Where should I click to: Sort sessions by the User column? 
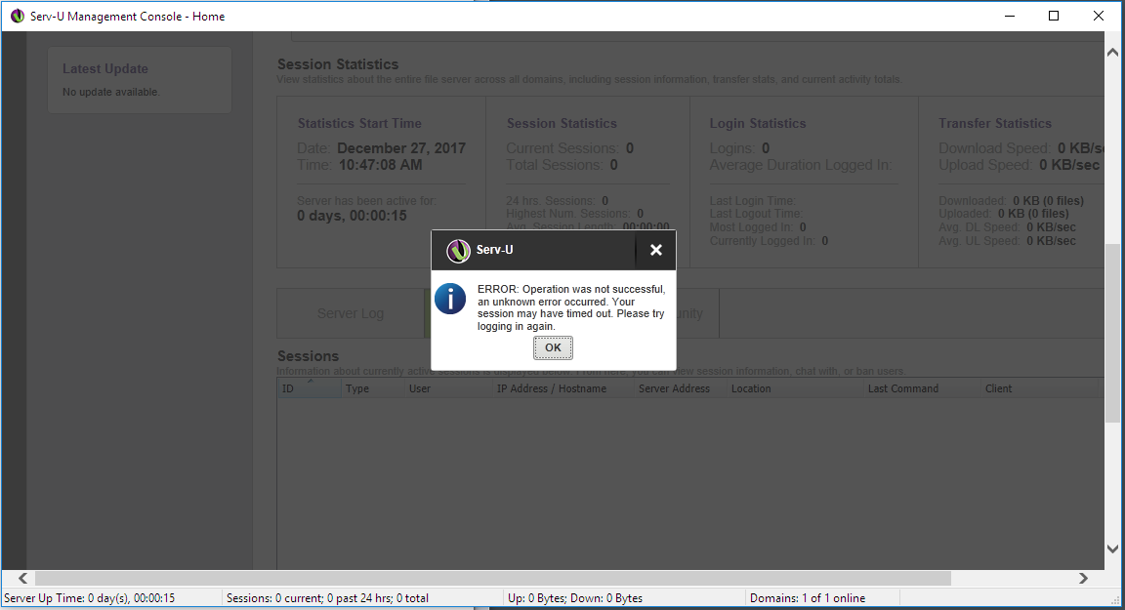[448, 388]
